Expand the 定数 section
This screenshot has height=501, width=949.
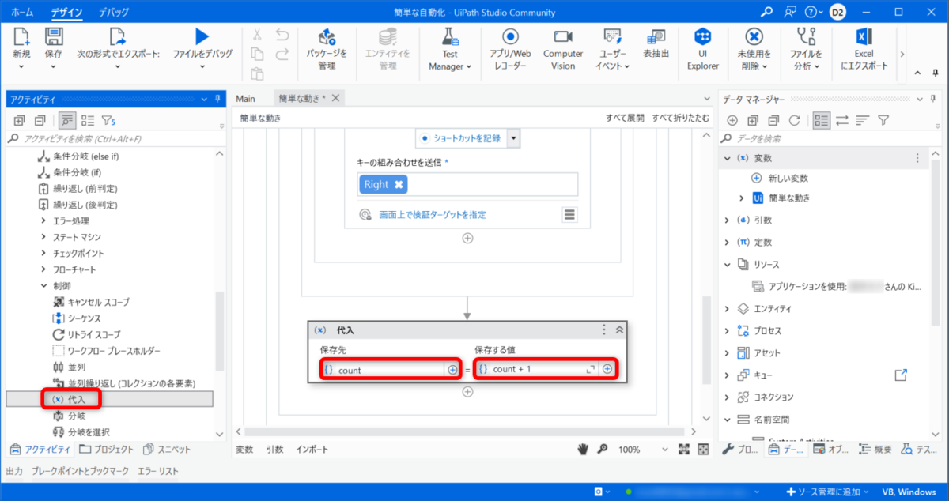click(x=727, y=242)
